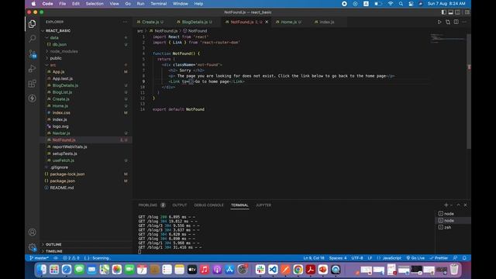Toggle secondary sidebar visibility
Image resolution: width=496 pixels, height=279 pixels.
click(x=458, y=12)
